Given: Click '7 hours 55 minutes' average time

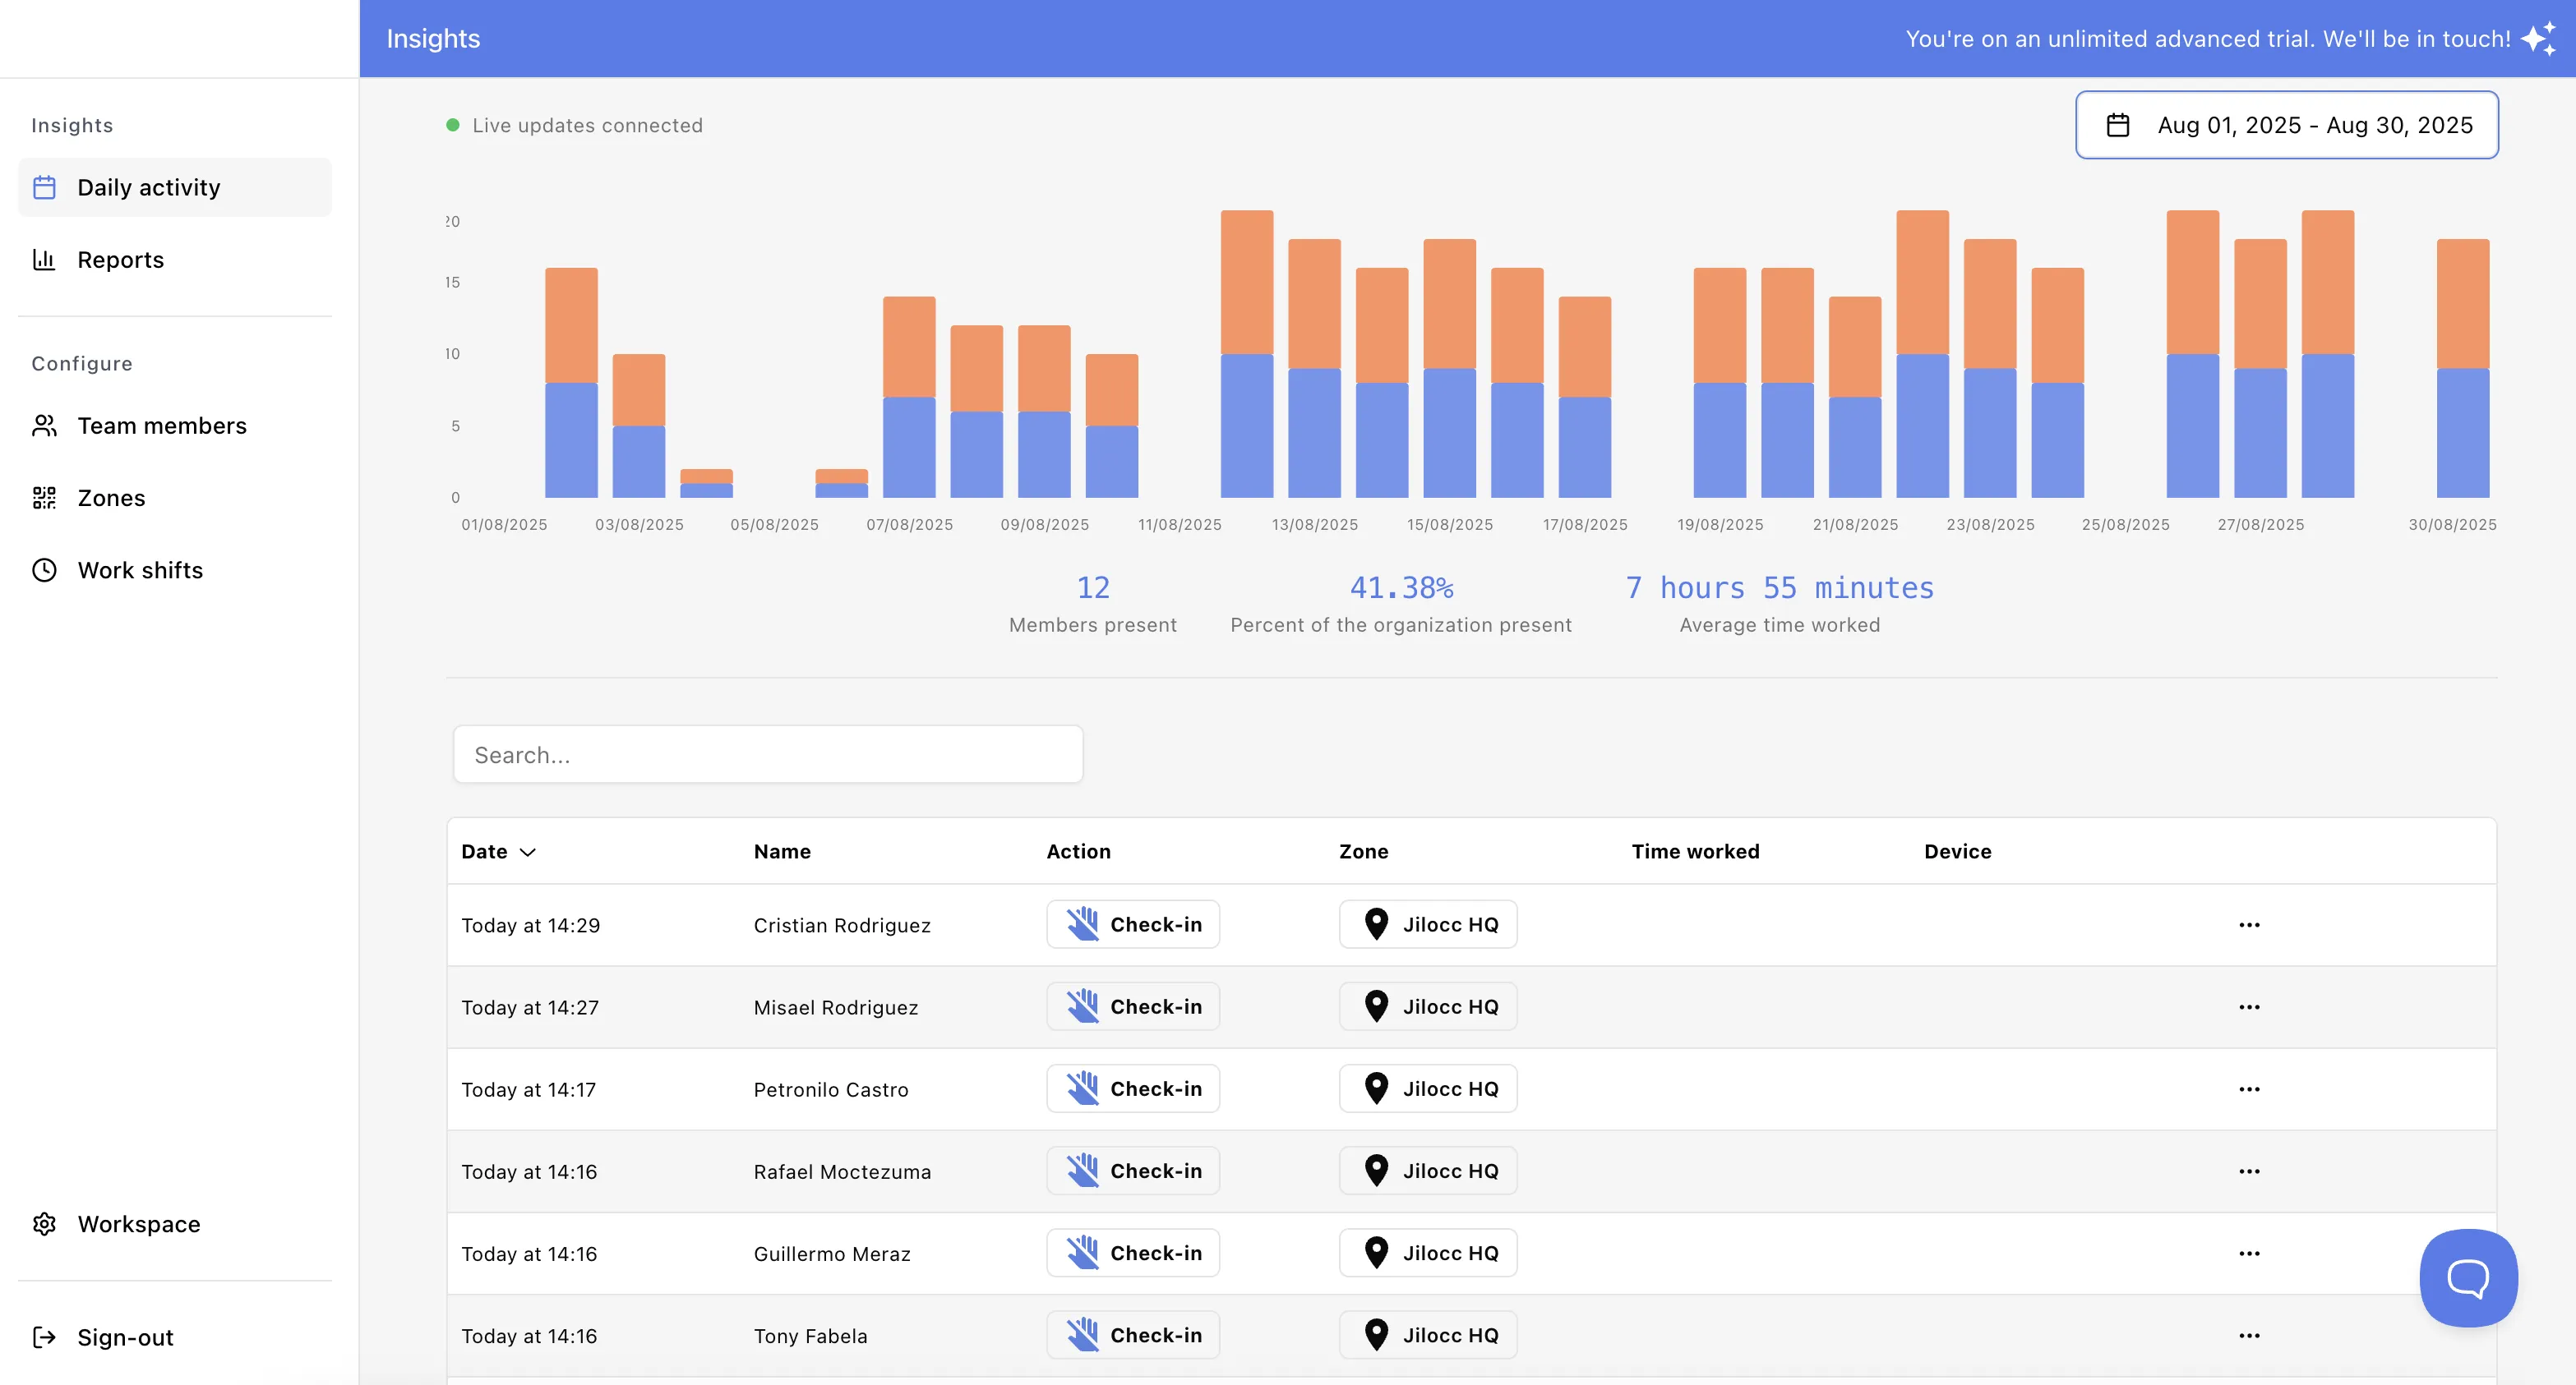Looking at the screenshot, I should 1779,587.
